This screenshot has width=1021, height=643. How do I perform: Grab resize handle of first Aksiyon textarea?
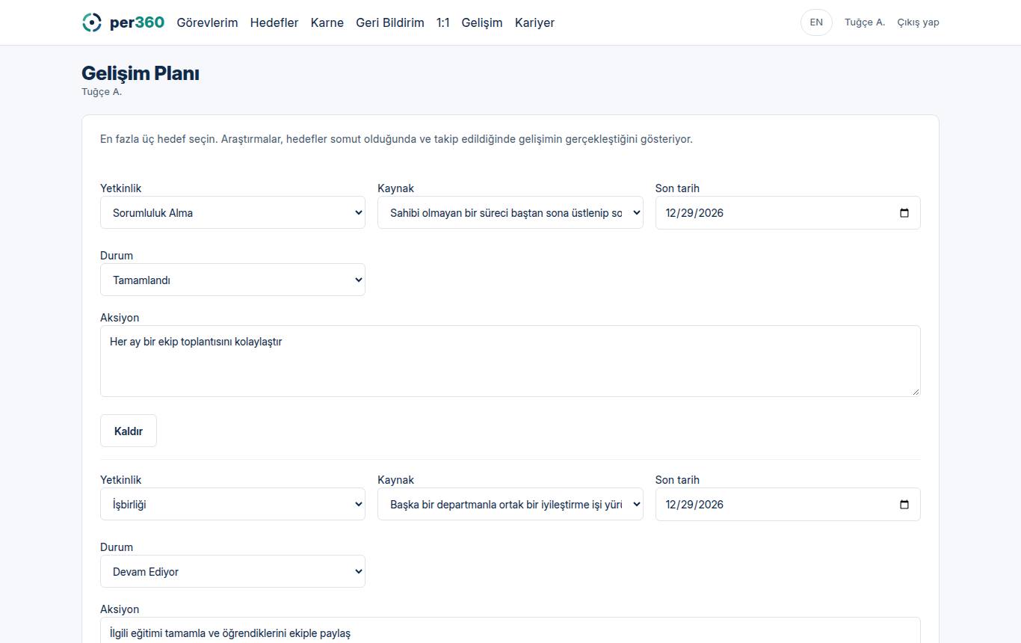tap(916, 392)
